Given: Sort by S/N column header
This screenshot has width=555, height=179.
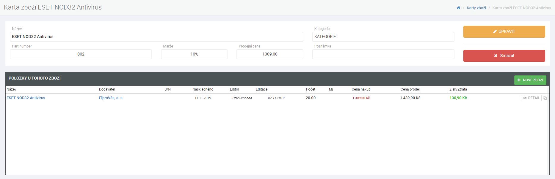Looking at the screenshot, I should click(168, 89).
